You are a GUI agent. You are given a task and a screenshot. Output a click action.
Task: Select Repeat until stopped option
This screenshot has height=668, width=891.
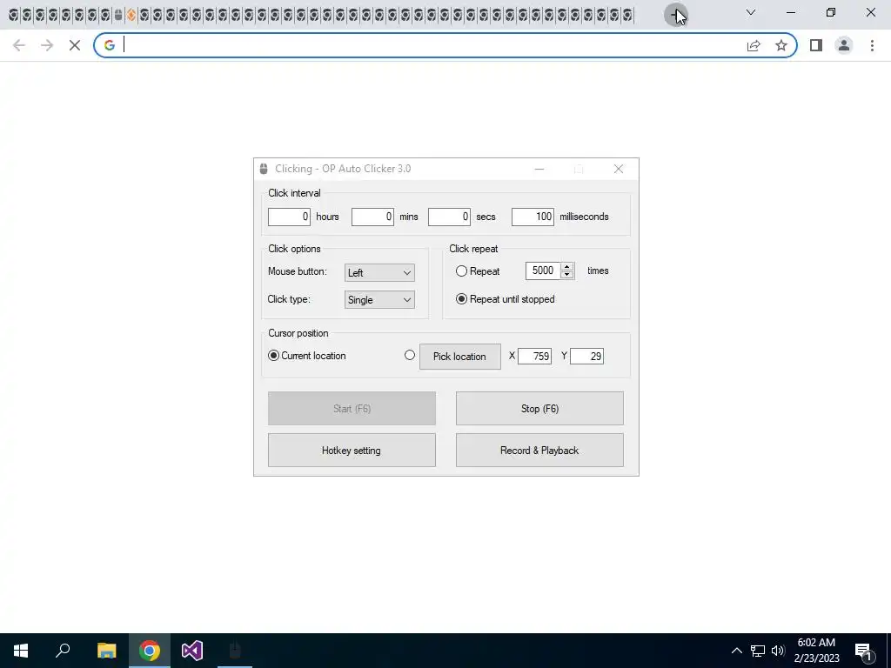461,299
